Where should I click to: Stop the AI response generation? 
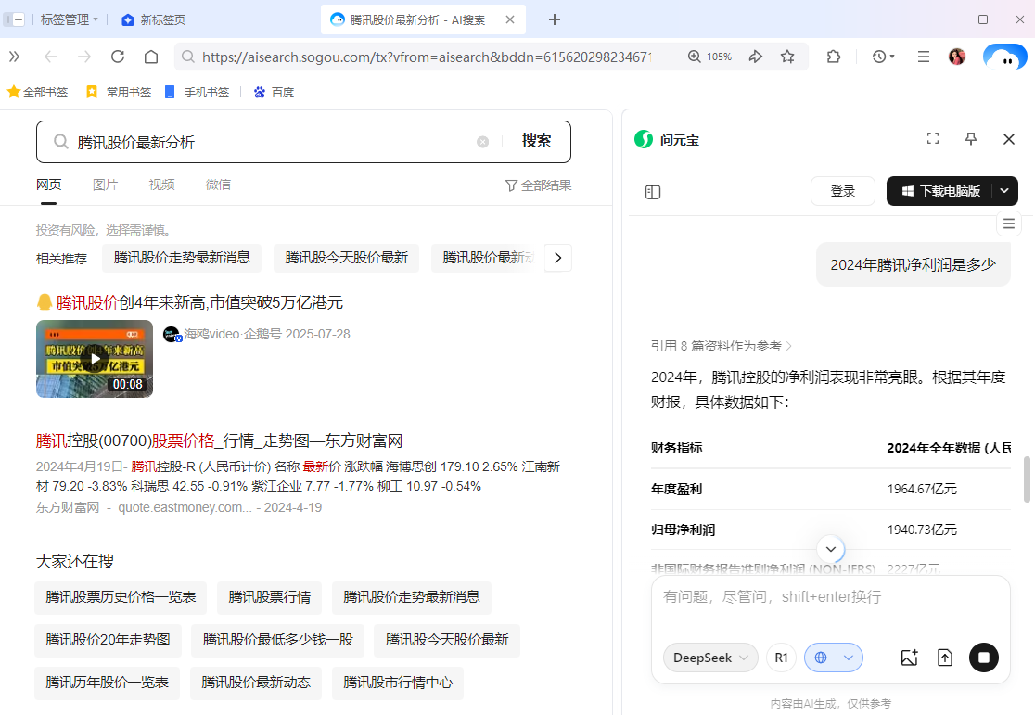(x=983, y=657)
